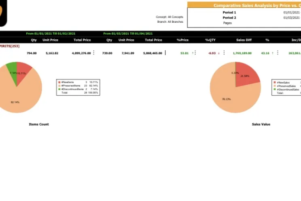The image size is (301, 201).
Task: Click the green #DiscontinuedItems legend swatch
Action: [x=59, y=89]
